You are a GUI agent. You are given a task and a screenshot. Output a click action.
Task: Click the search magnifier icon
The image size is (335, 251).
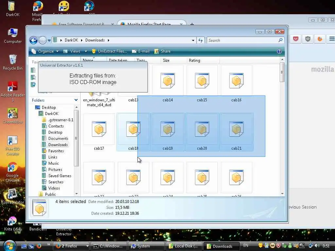point(280,40)
